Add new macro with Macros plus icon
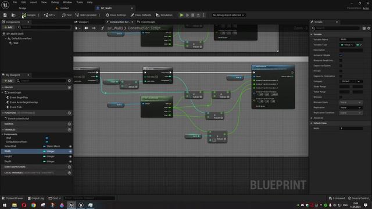Screen dimensions: 372x209 tap(69, 124)
